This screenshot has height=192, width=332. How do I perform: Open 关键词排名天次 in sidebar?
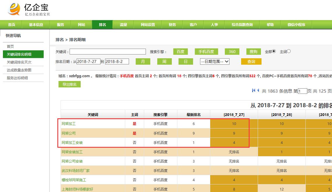19,62
